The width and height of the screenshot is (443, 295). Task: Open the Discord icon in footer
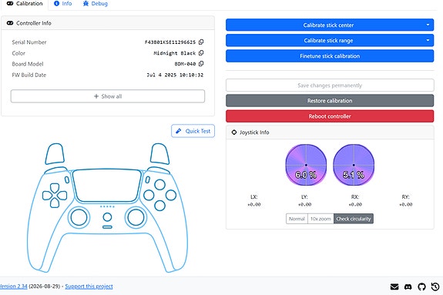(x=408, y=287)
